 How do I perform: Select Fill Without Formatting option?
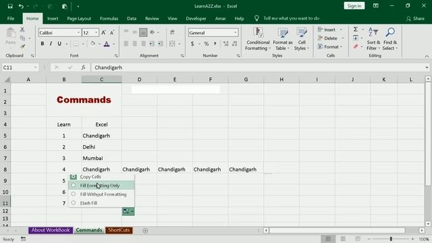click(101, 194)
